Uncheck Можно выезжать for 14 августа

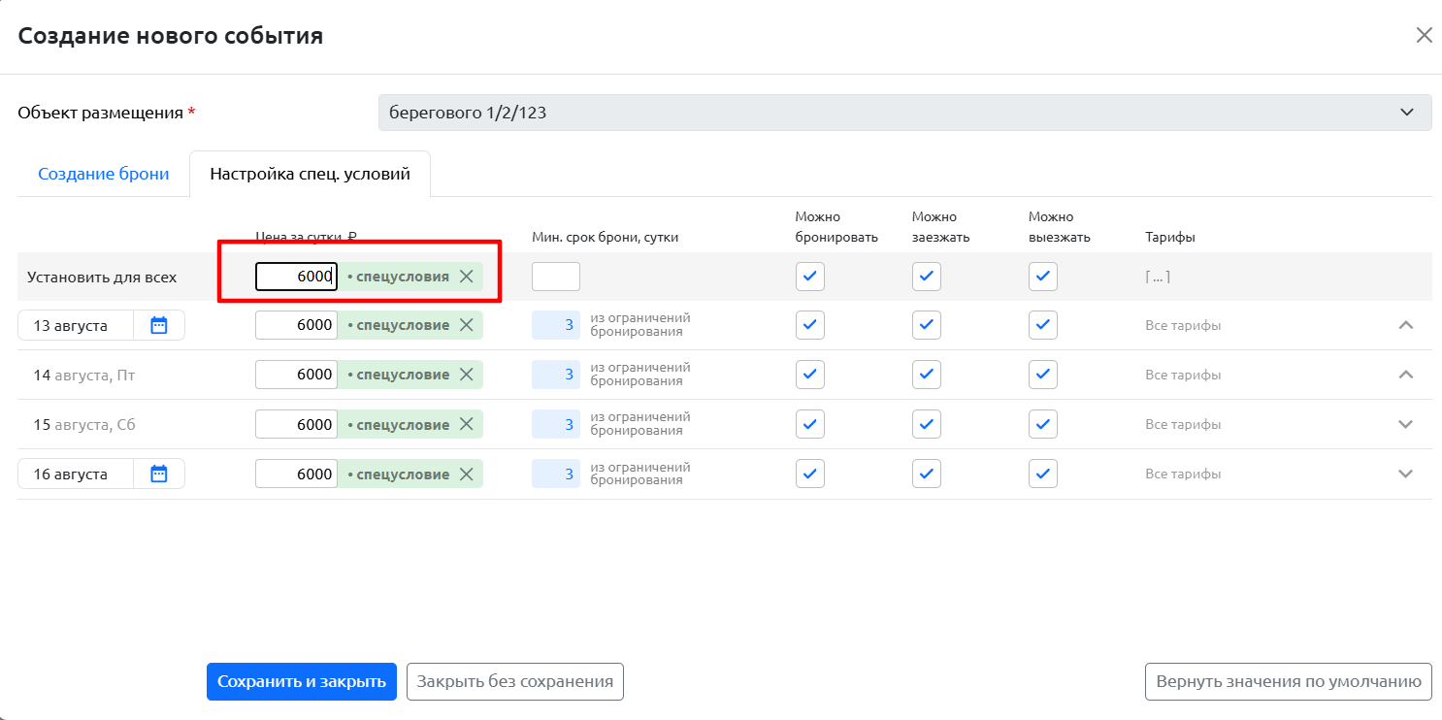pos(1043,375)
